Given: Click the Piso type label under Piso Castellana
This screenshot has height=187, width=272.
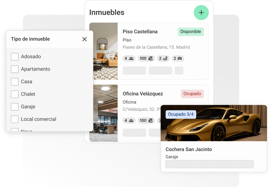Looking at the screenshot, I should coord(127,40).
